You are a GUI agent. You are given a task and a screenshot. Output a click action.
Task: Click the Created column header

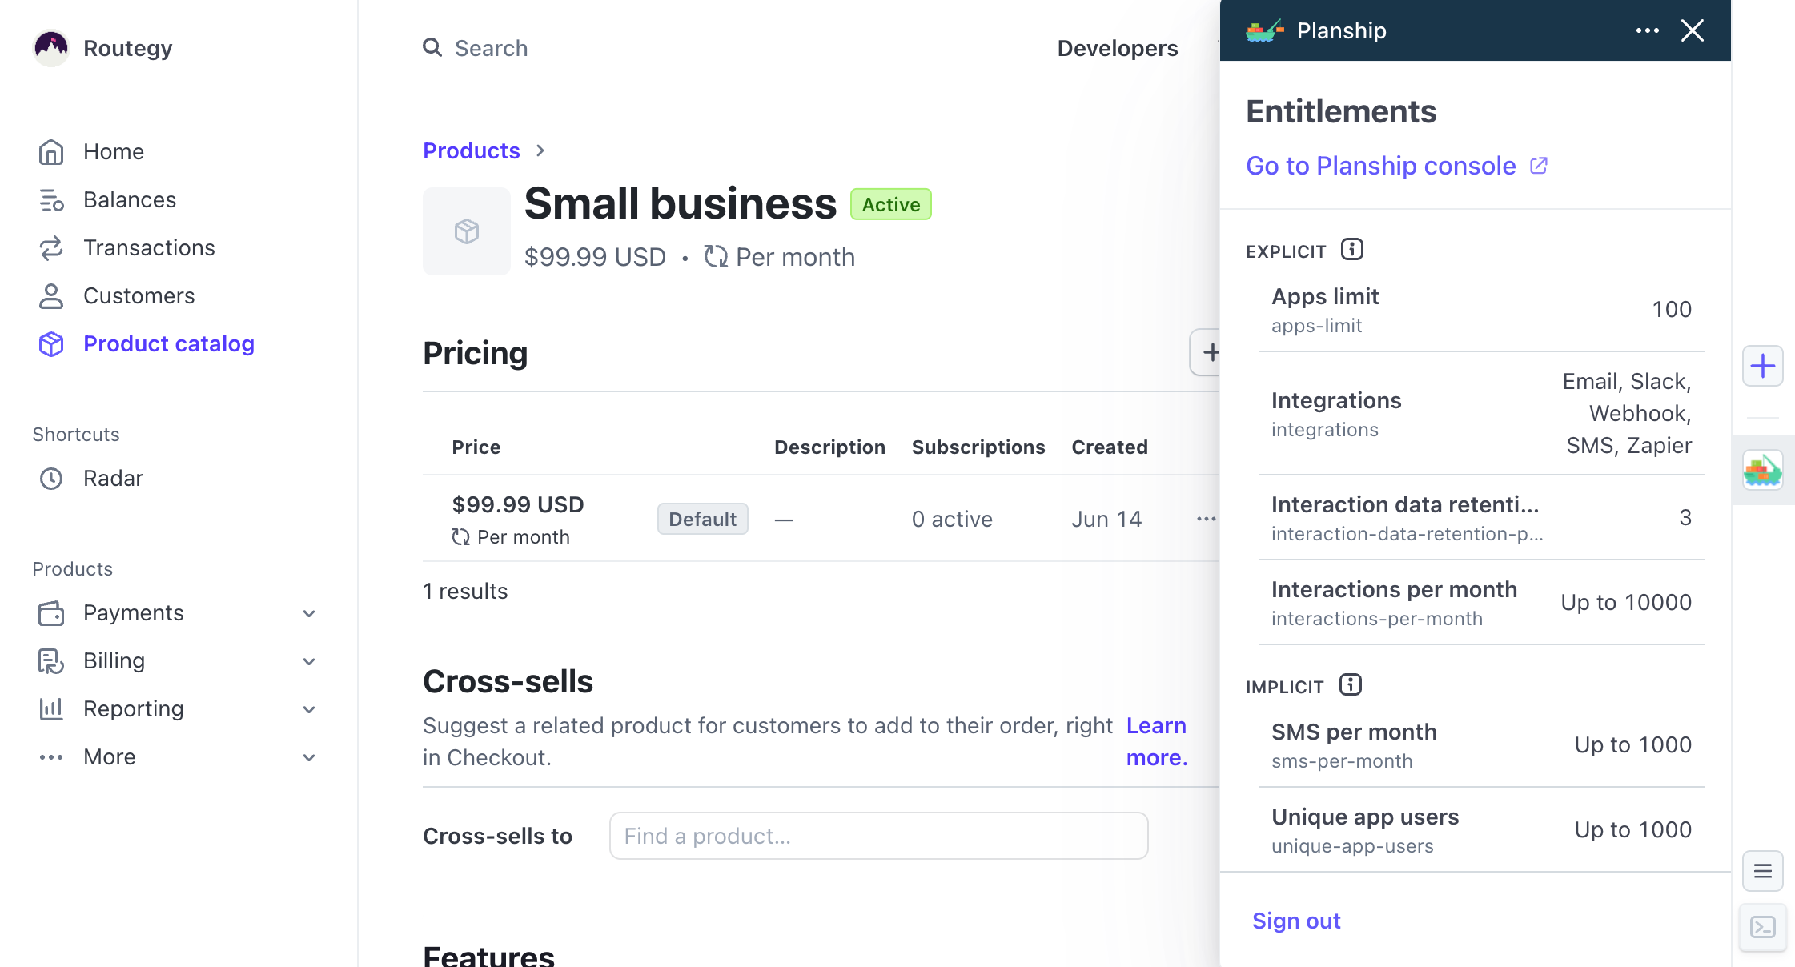1109,447
